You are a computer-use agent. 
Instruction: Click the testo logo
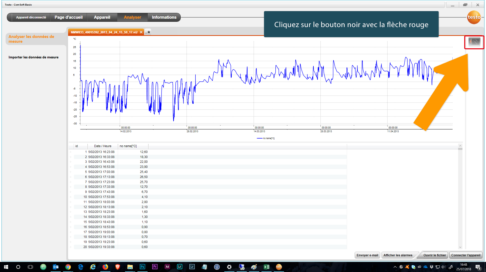(x=474, y=17)
